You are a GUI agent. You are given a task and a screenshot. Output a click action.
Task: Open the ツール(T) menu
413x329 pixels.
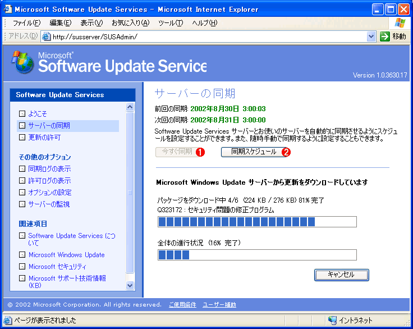click(x=171, y=23)
